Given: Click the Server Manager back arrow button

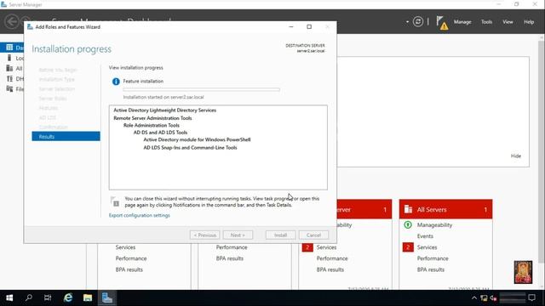Looking at the screenshot, I should [11, 21].
